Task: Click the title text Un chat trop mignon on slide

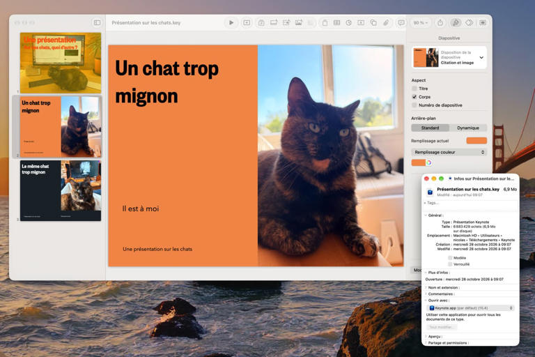Action: (166, 82)
